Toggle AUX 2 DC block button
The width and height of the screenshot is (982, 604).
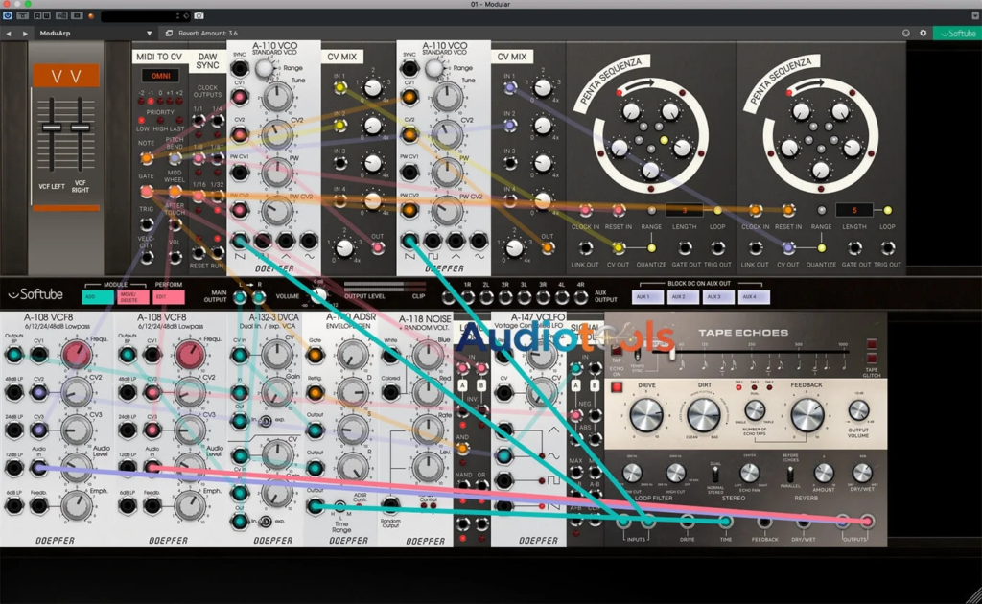tap(683, 296)
